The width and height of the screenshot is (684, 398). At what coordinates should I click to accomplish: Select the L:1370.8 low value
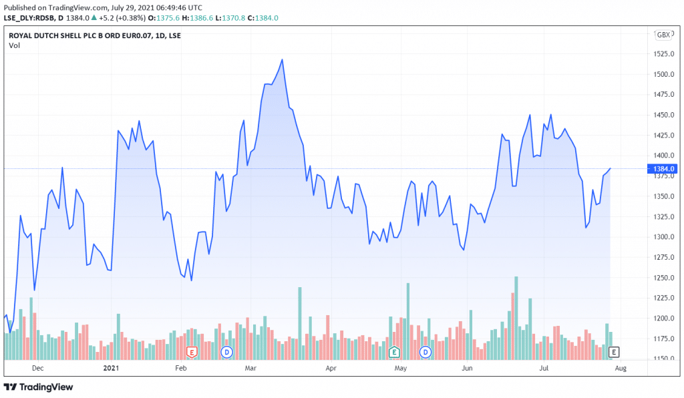230,18
